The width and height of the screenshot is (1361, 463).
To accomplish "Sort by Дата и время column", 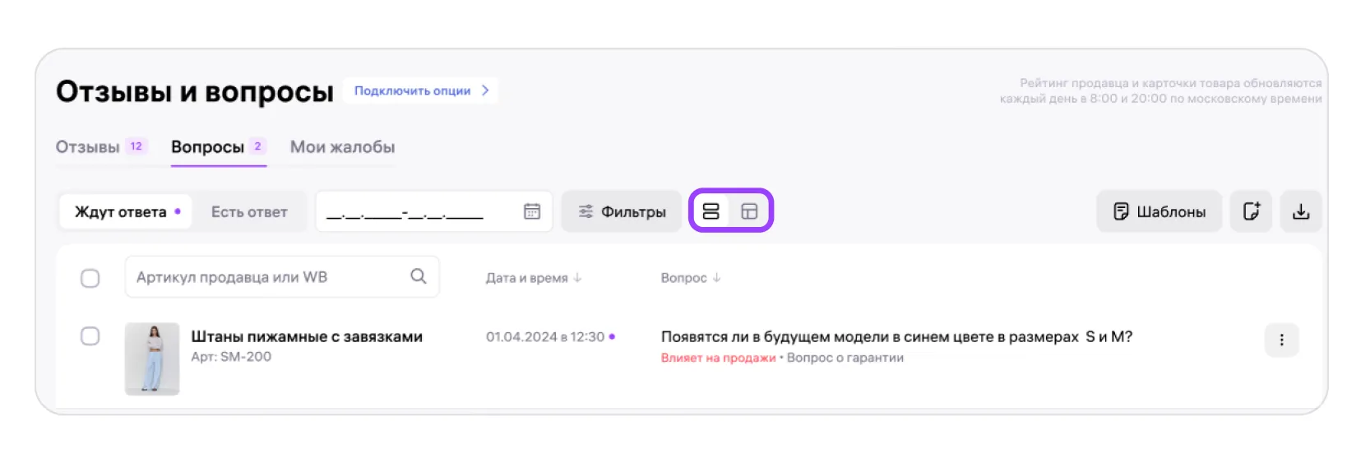I will [x=533, y=278].
